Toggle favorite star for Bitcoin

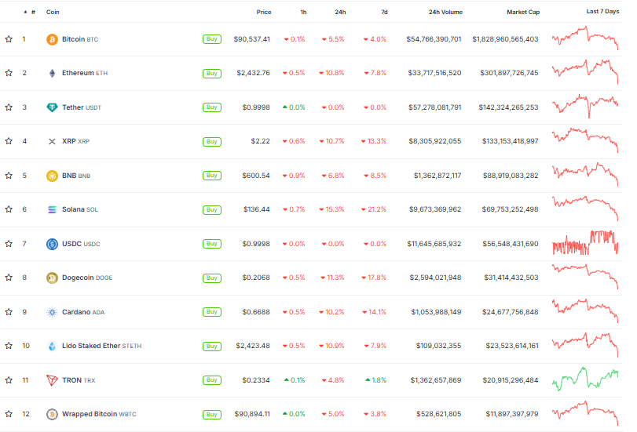(9, 39)
